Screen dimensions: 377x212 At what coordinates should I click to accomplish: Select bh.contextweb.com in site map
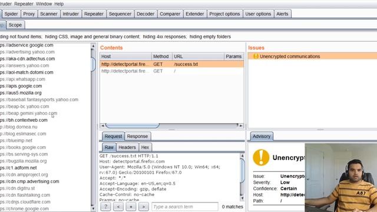click(24, 120)
